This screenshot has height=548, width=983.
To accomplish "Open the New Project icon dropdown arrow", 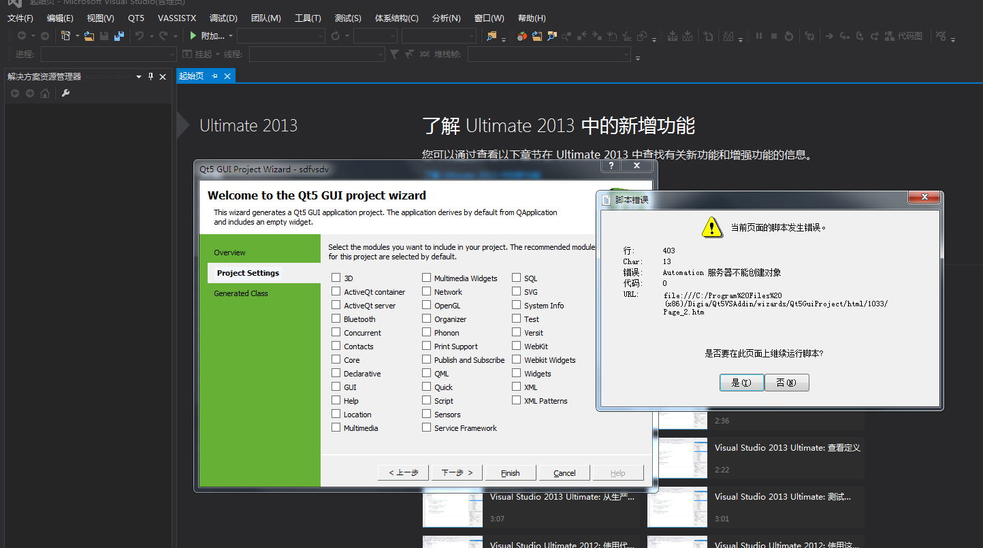I will tap(77, 35).
